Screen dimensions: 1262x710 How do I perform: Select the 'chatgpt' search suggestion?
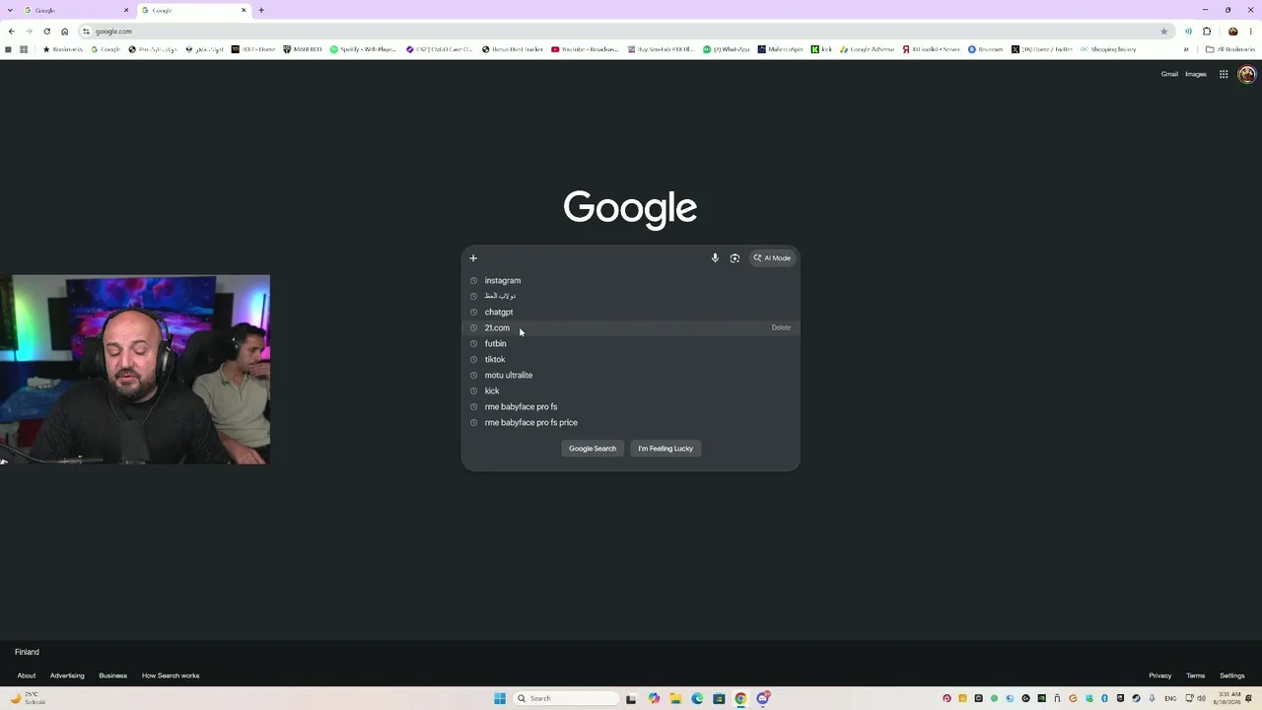click(631, 312)
